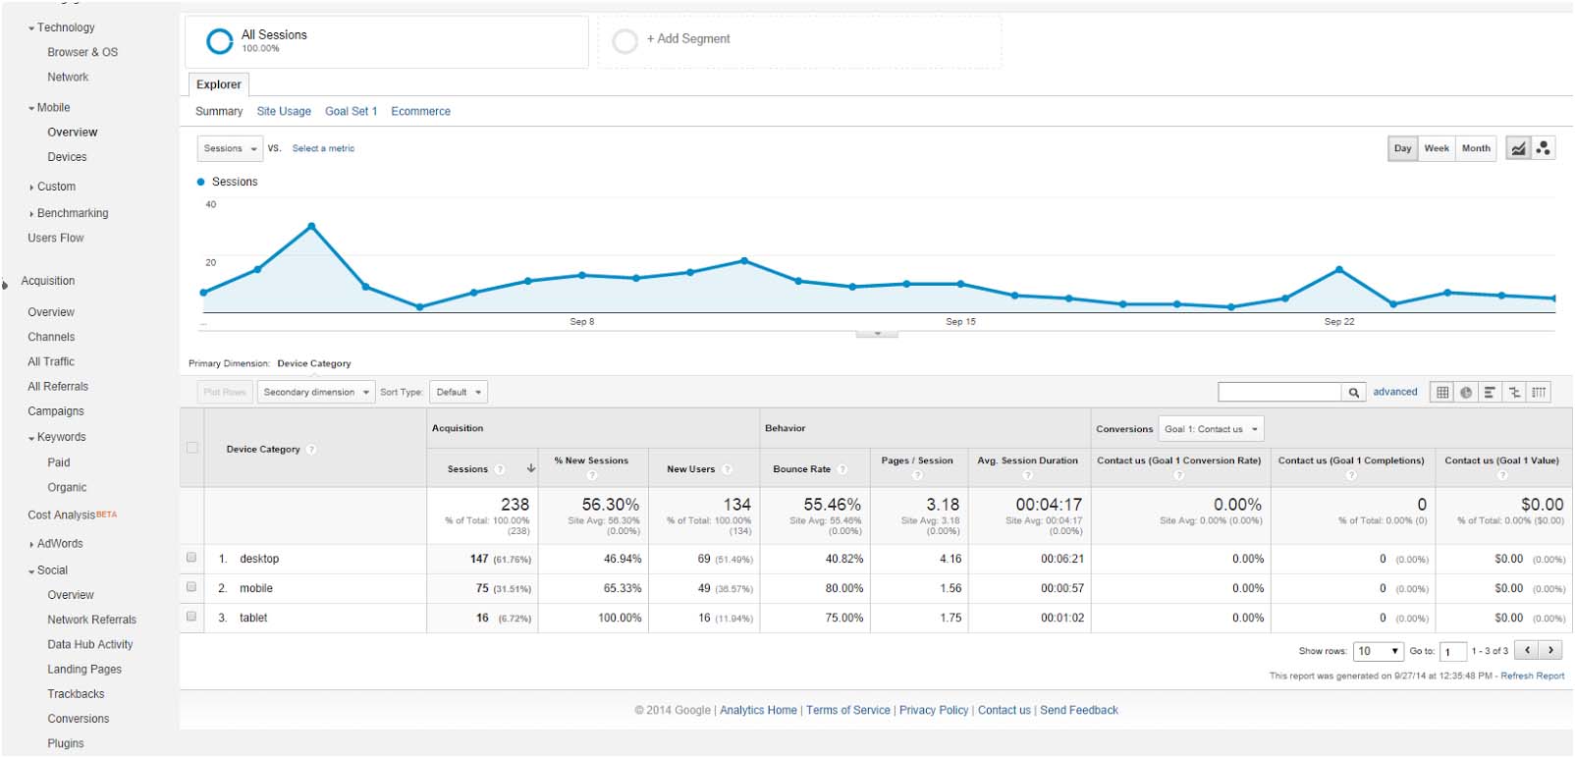This screenshot has height=758, width=1575.
Task: Switch to the Ecommerce tab
Action: click(x=420, y=112)
